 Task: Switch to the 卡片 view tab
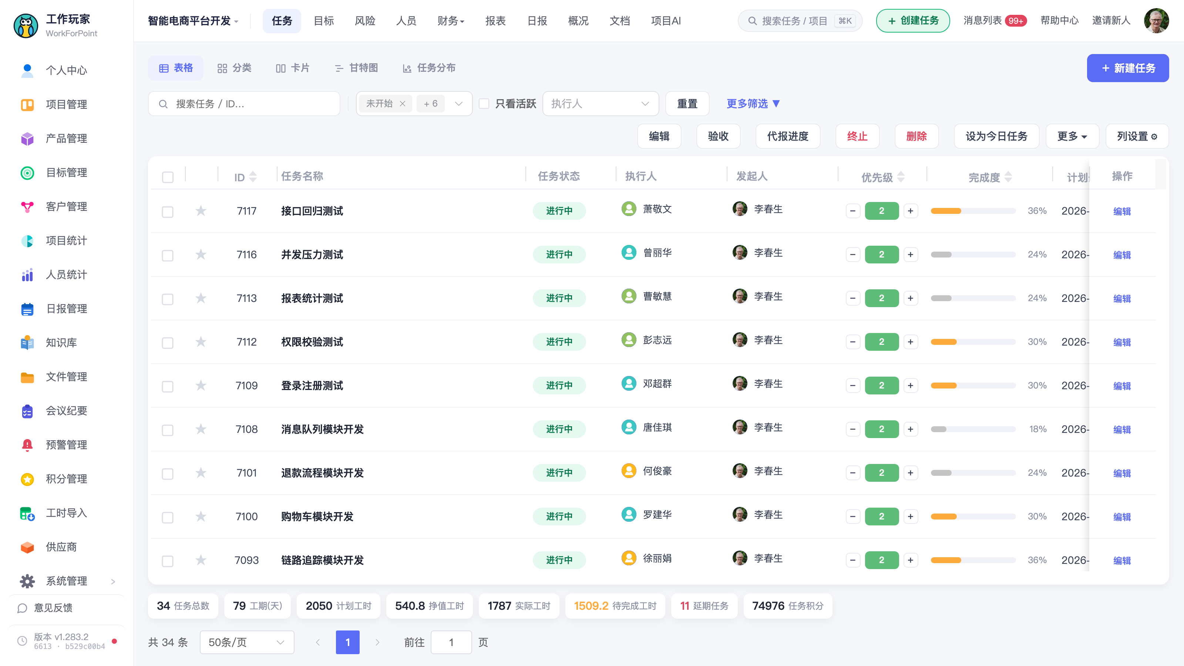click(292, 68)
